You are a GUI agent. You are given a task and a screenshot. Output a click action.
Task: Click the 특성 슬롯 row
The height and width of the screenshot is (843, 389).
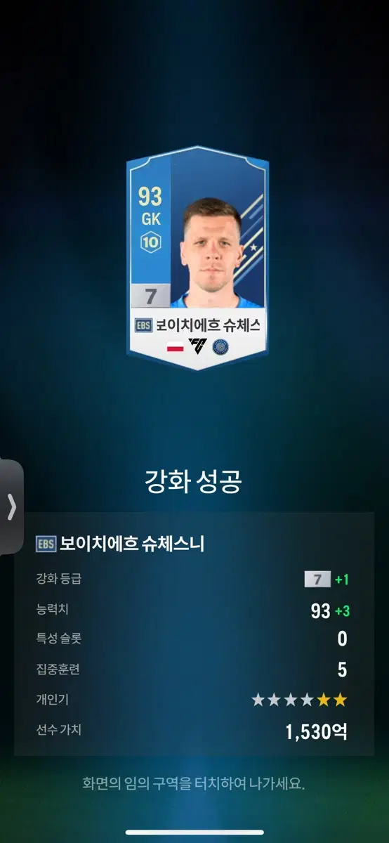192,639
